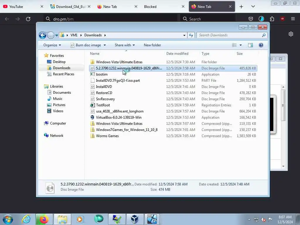This screenshot has height=225, width=300.
Task: Click the Search Downloads magnifier icon
Action: pos(264,35)
